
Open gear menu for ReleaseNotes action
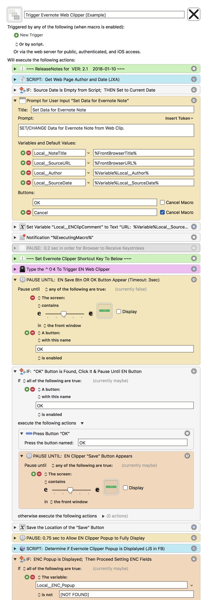pyautogui.click(x=194, y=69)
